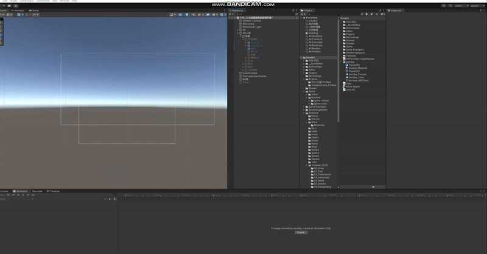Screen dimensions: 487x254
Task: Toggle the Project panel lock icon
Action: 380,10
